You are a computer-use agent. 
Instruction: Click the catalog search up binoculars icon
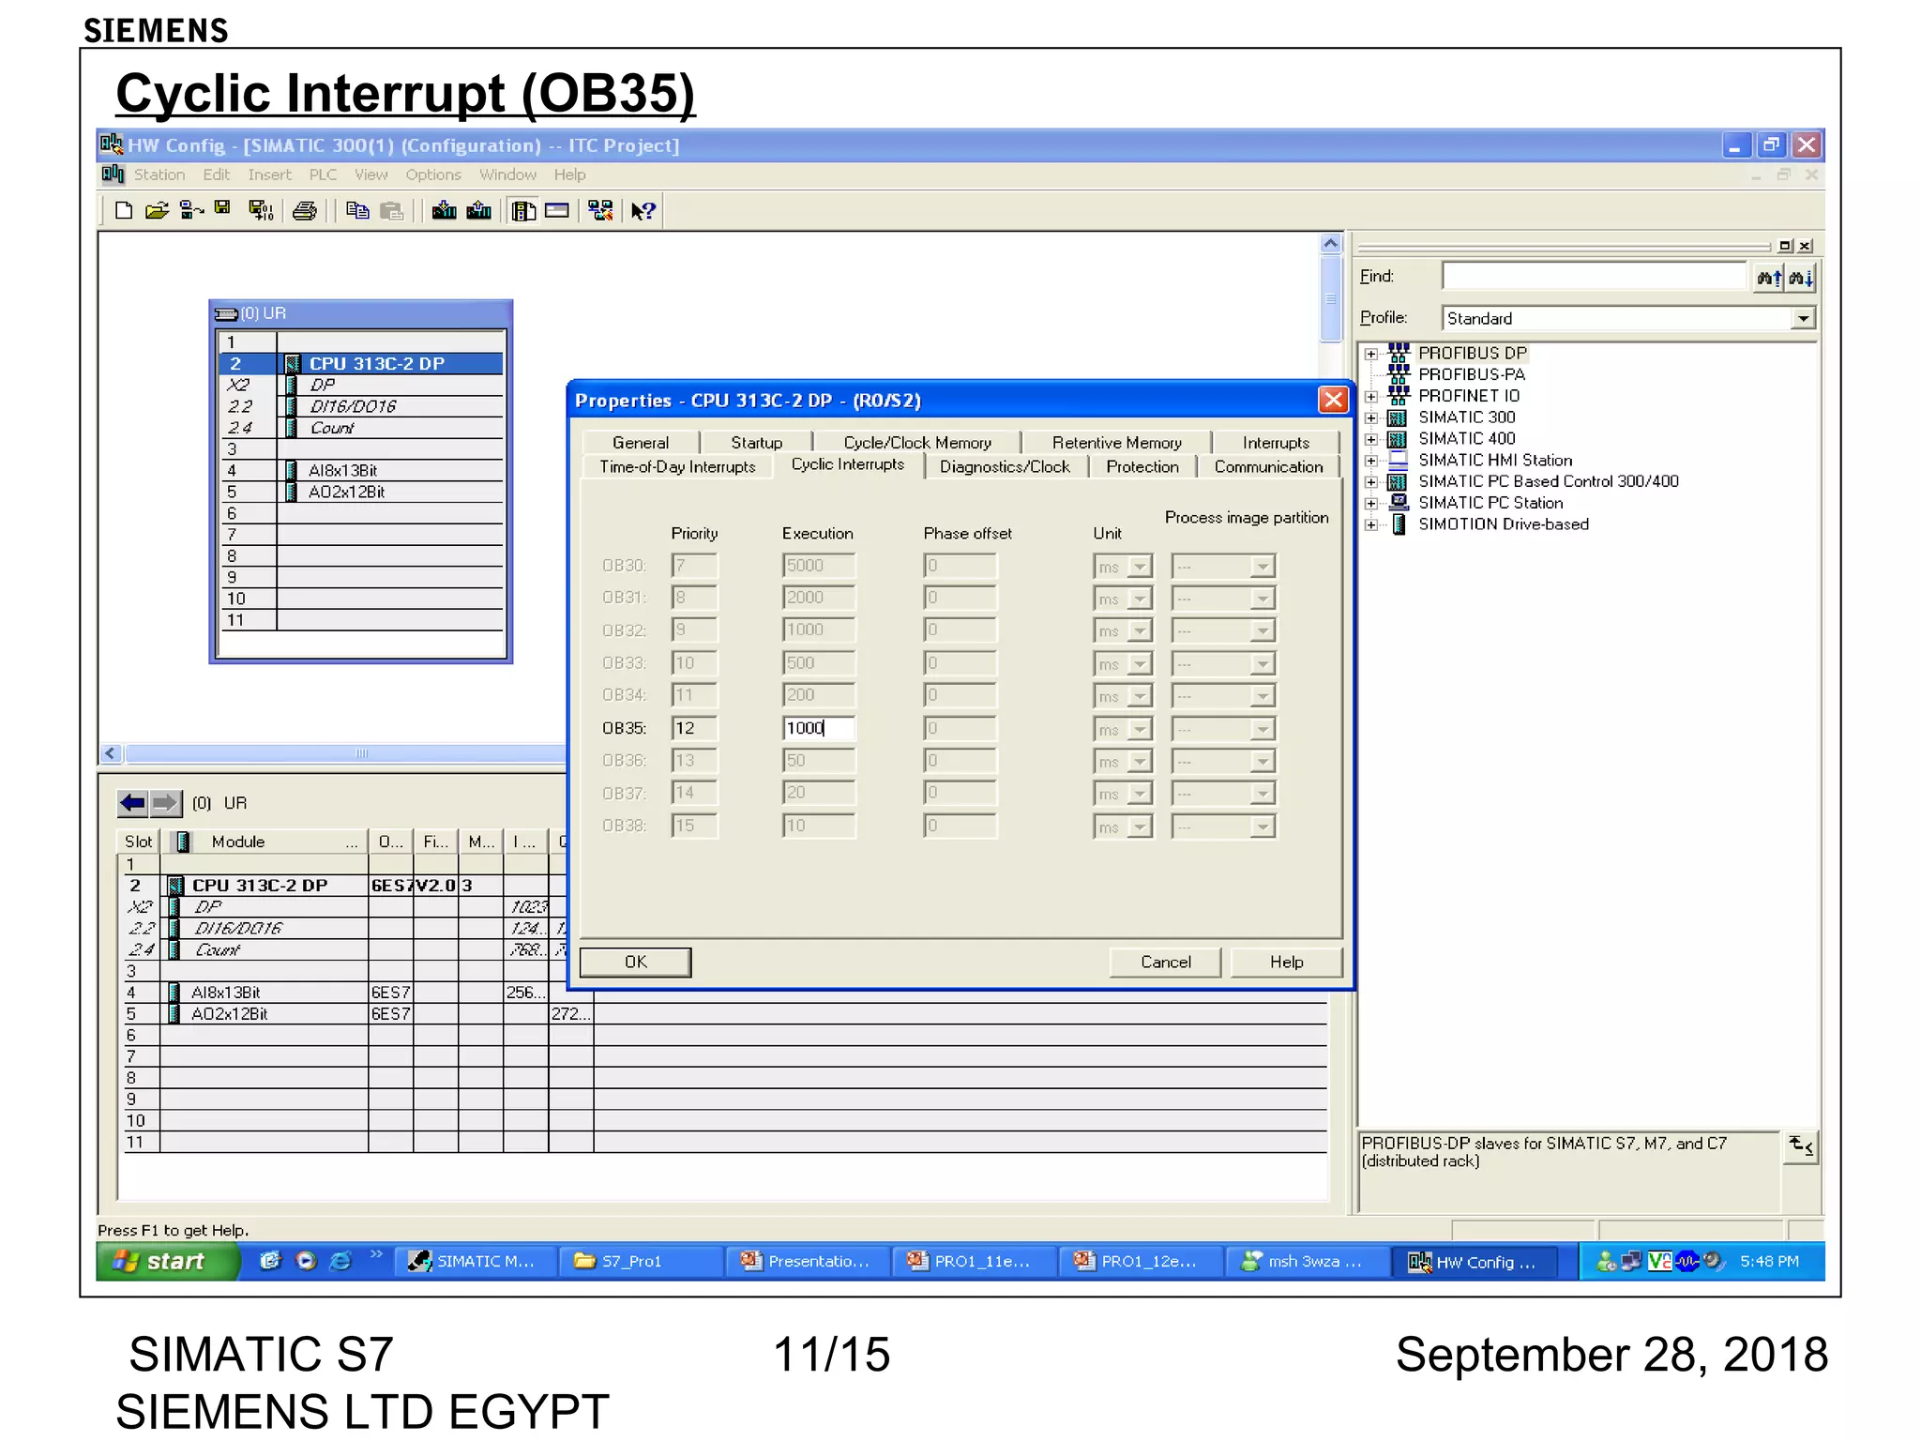pyautogui.click(x=1769, y=278)
